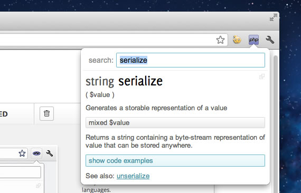Click the mixed $value parameter box
This screenshot has width=301, height=193.
point(175,123)
